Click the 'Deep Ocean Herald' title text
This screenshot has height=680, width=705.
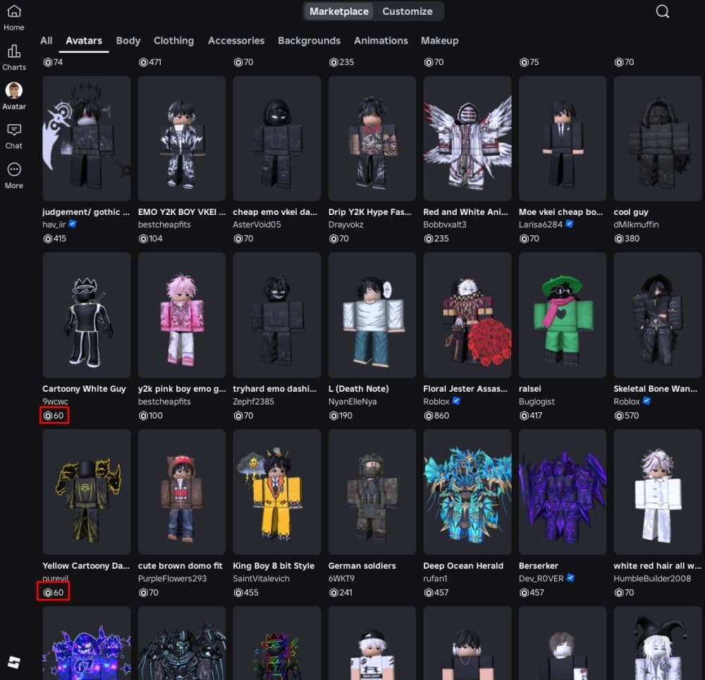pyautogui.click(x=463, y=566)
